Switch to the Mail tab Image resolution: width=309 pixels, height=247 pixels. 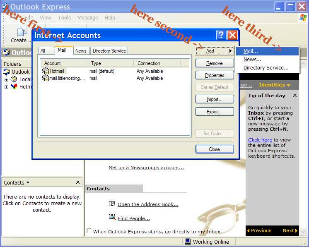[x=64, y=50]
